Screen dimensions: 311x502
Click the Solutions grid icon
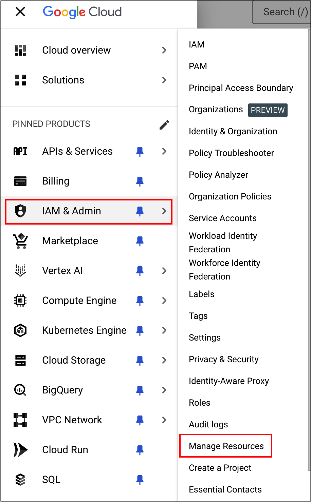point(20,80)
